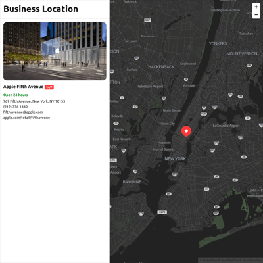Image resolution: width=263 pixels, height=263 pixels.
Task: Click the Teterboro Airport map label
Action: tap(150, 87)
